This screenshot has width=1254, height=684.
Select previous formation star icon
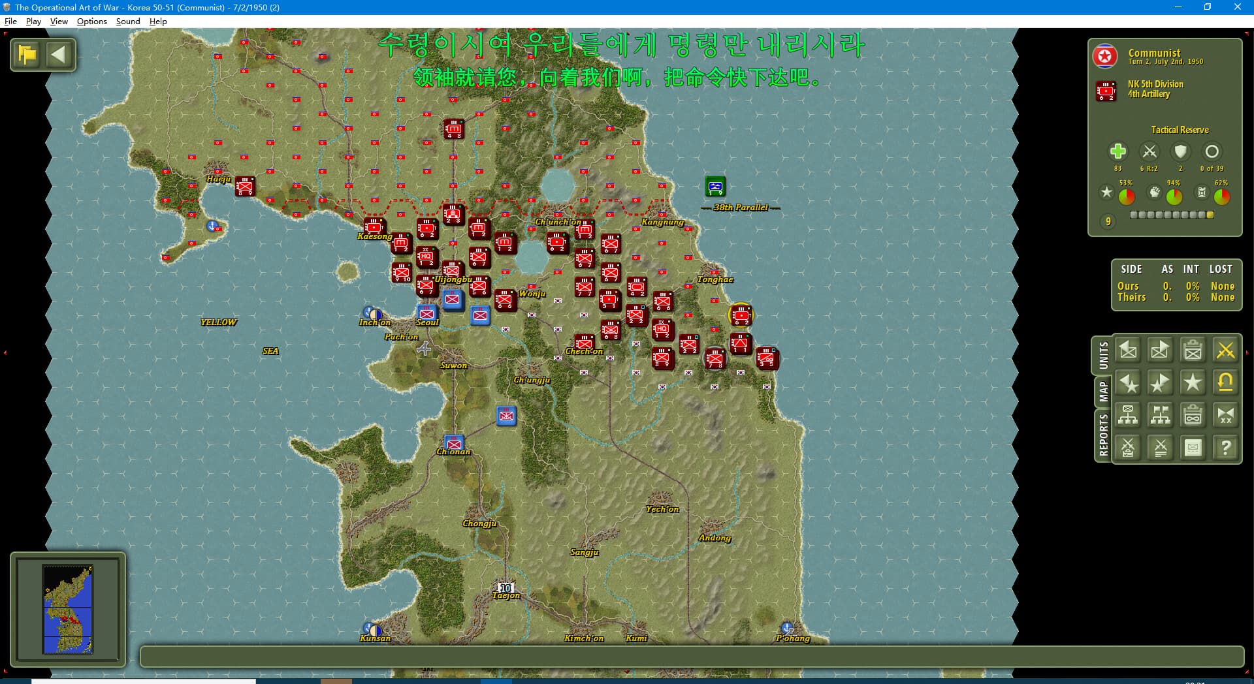(x=1128, y=382)
